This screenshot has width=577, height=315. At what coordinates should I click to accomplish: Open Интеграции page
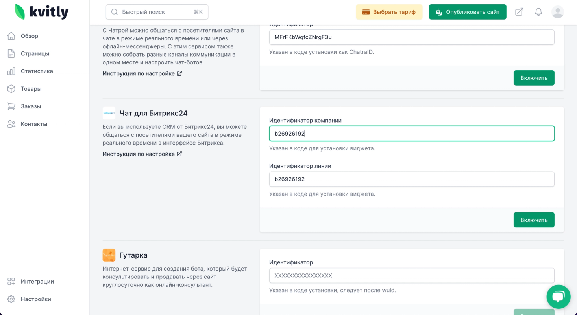point(37,282)
